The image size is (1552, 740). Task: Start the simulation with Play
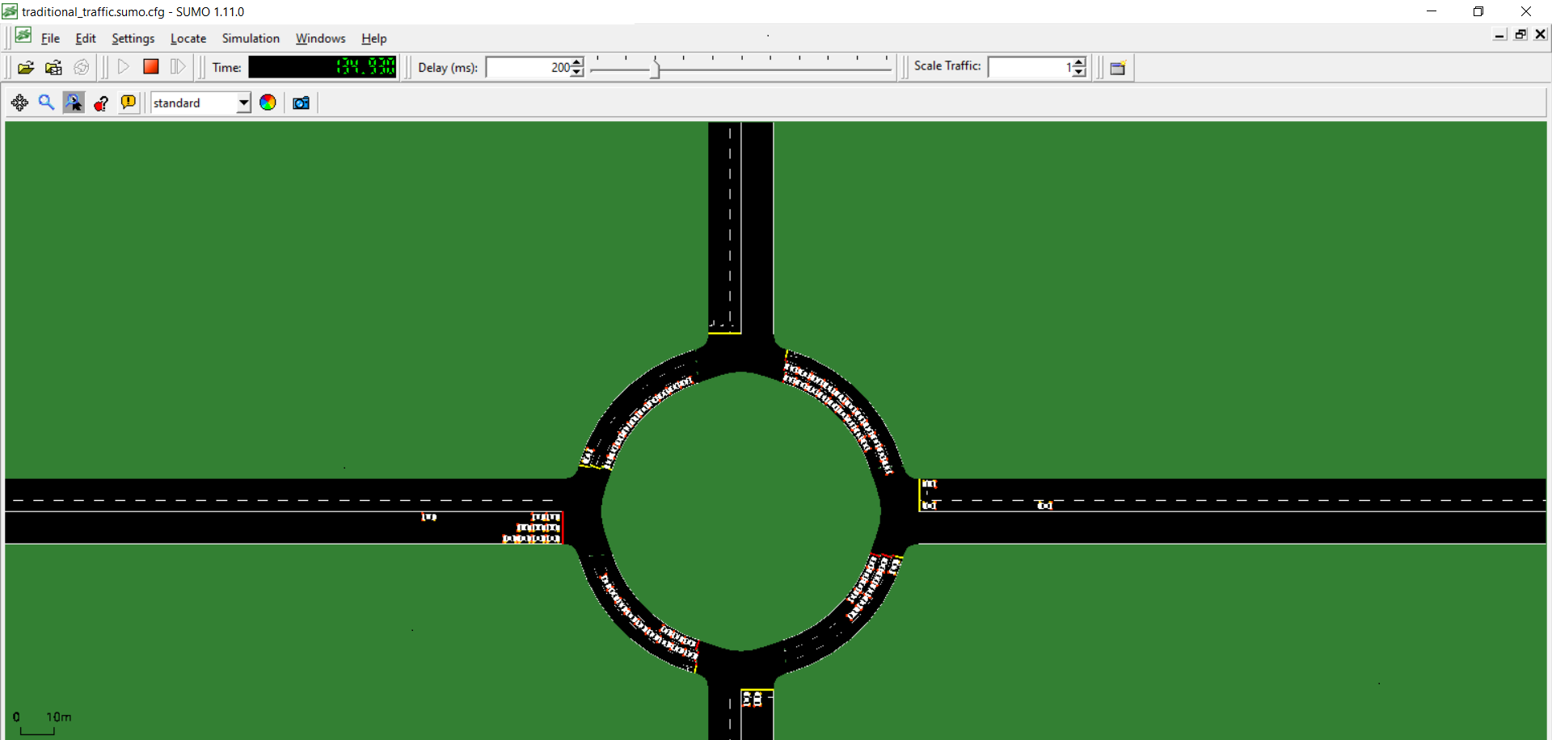tap(123, 68)
